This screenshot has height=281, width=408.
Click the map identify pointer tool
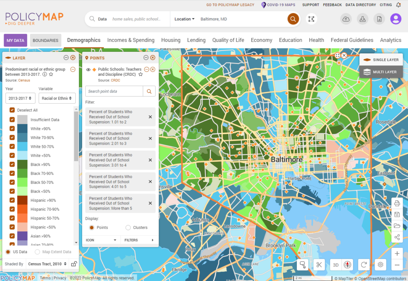(303, 265)
